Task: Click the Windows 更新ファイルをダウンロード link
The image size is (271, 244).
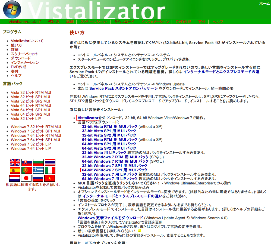Action: [110, 218]
